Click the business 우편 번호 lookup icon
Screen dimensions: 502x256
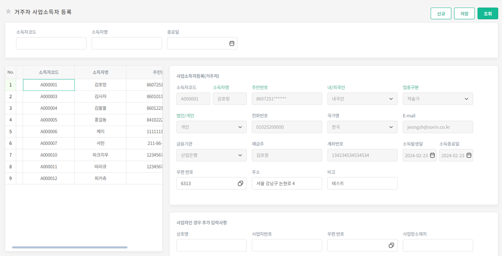[391, 245]
